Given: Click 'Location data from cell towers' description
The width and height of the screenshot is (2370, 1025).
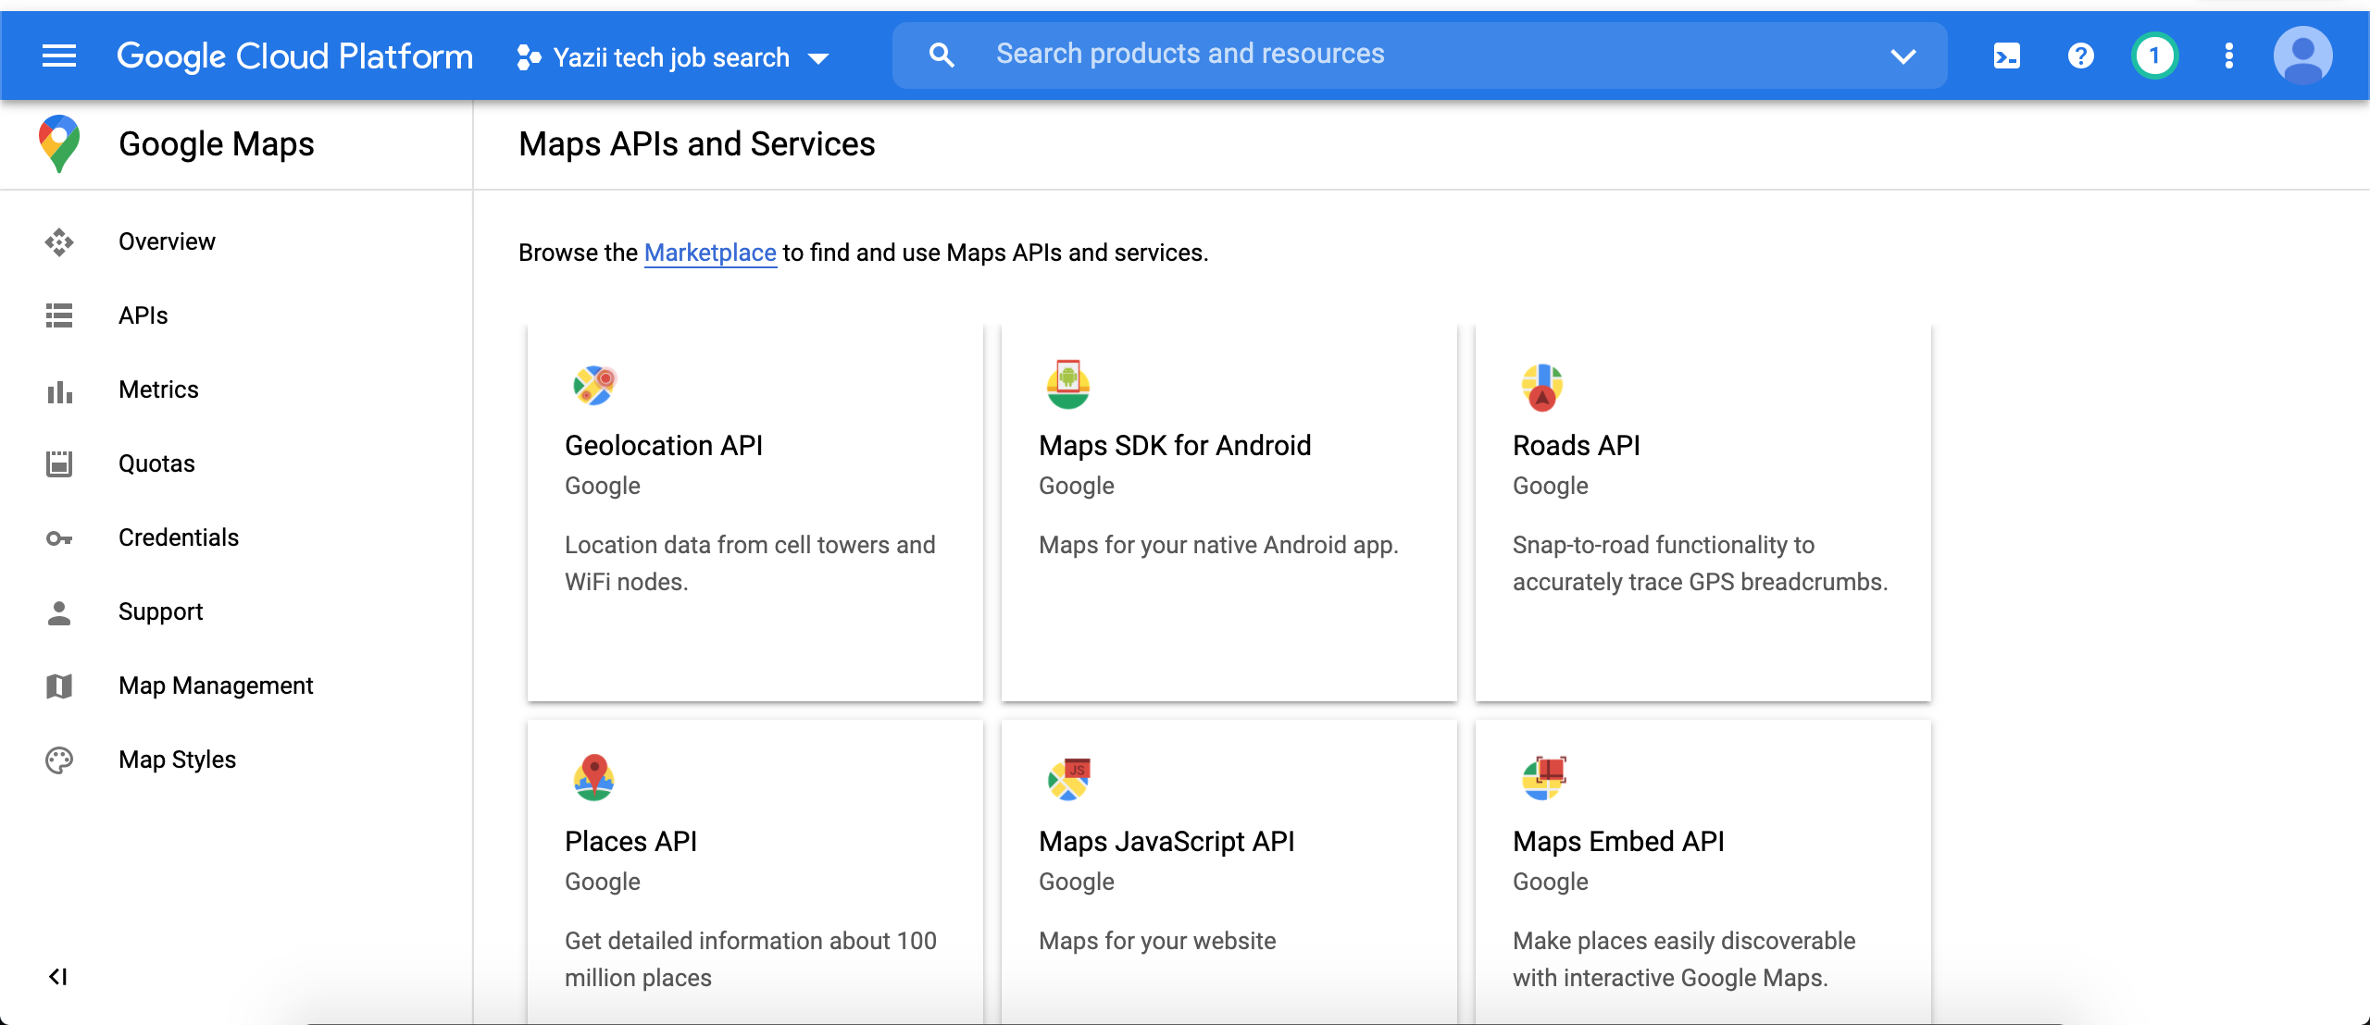Looking at the screenshot, I should (x=750, y=563).
